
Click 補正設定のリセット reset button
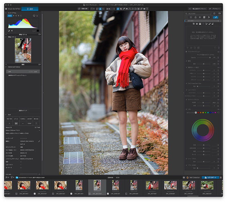click(x=197, y=9)
